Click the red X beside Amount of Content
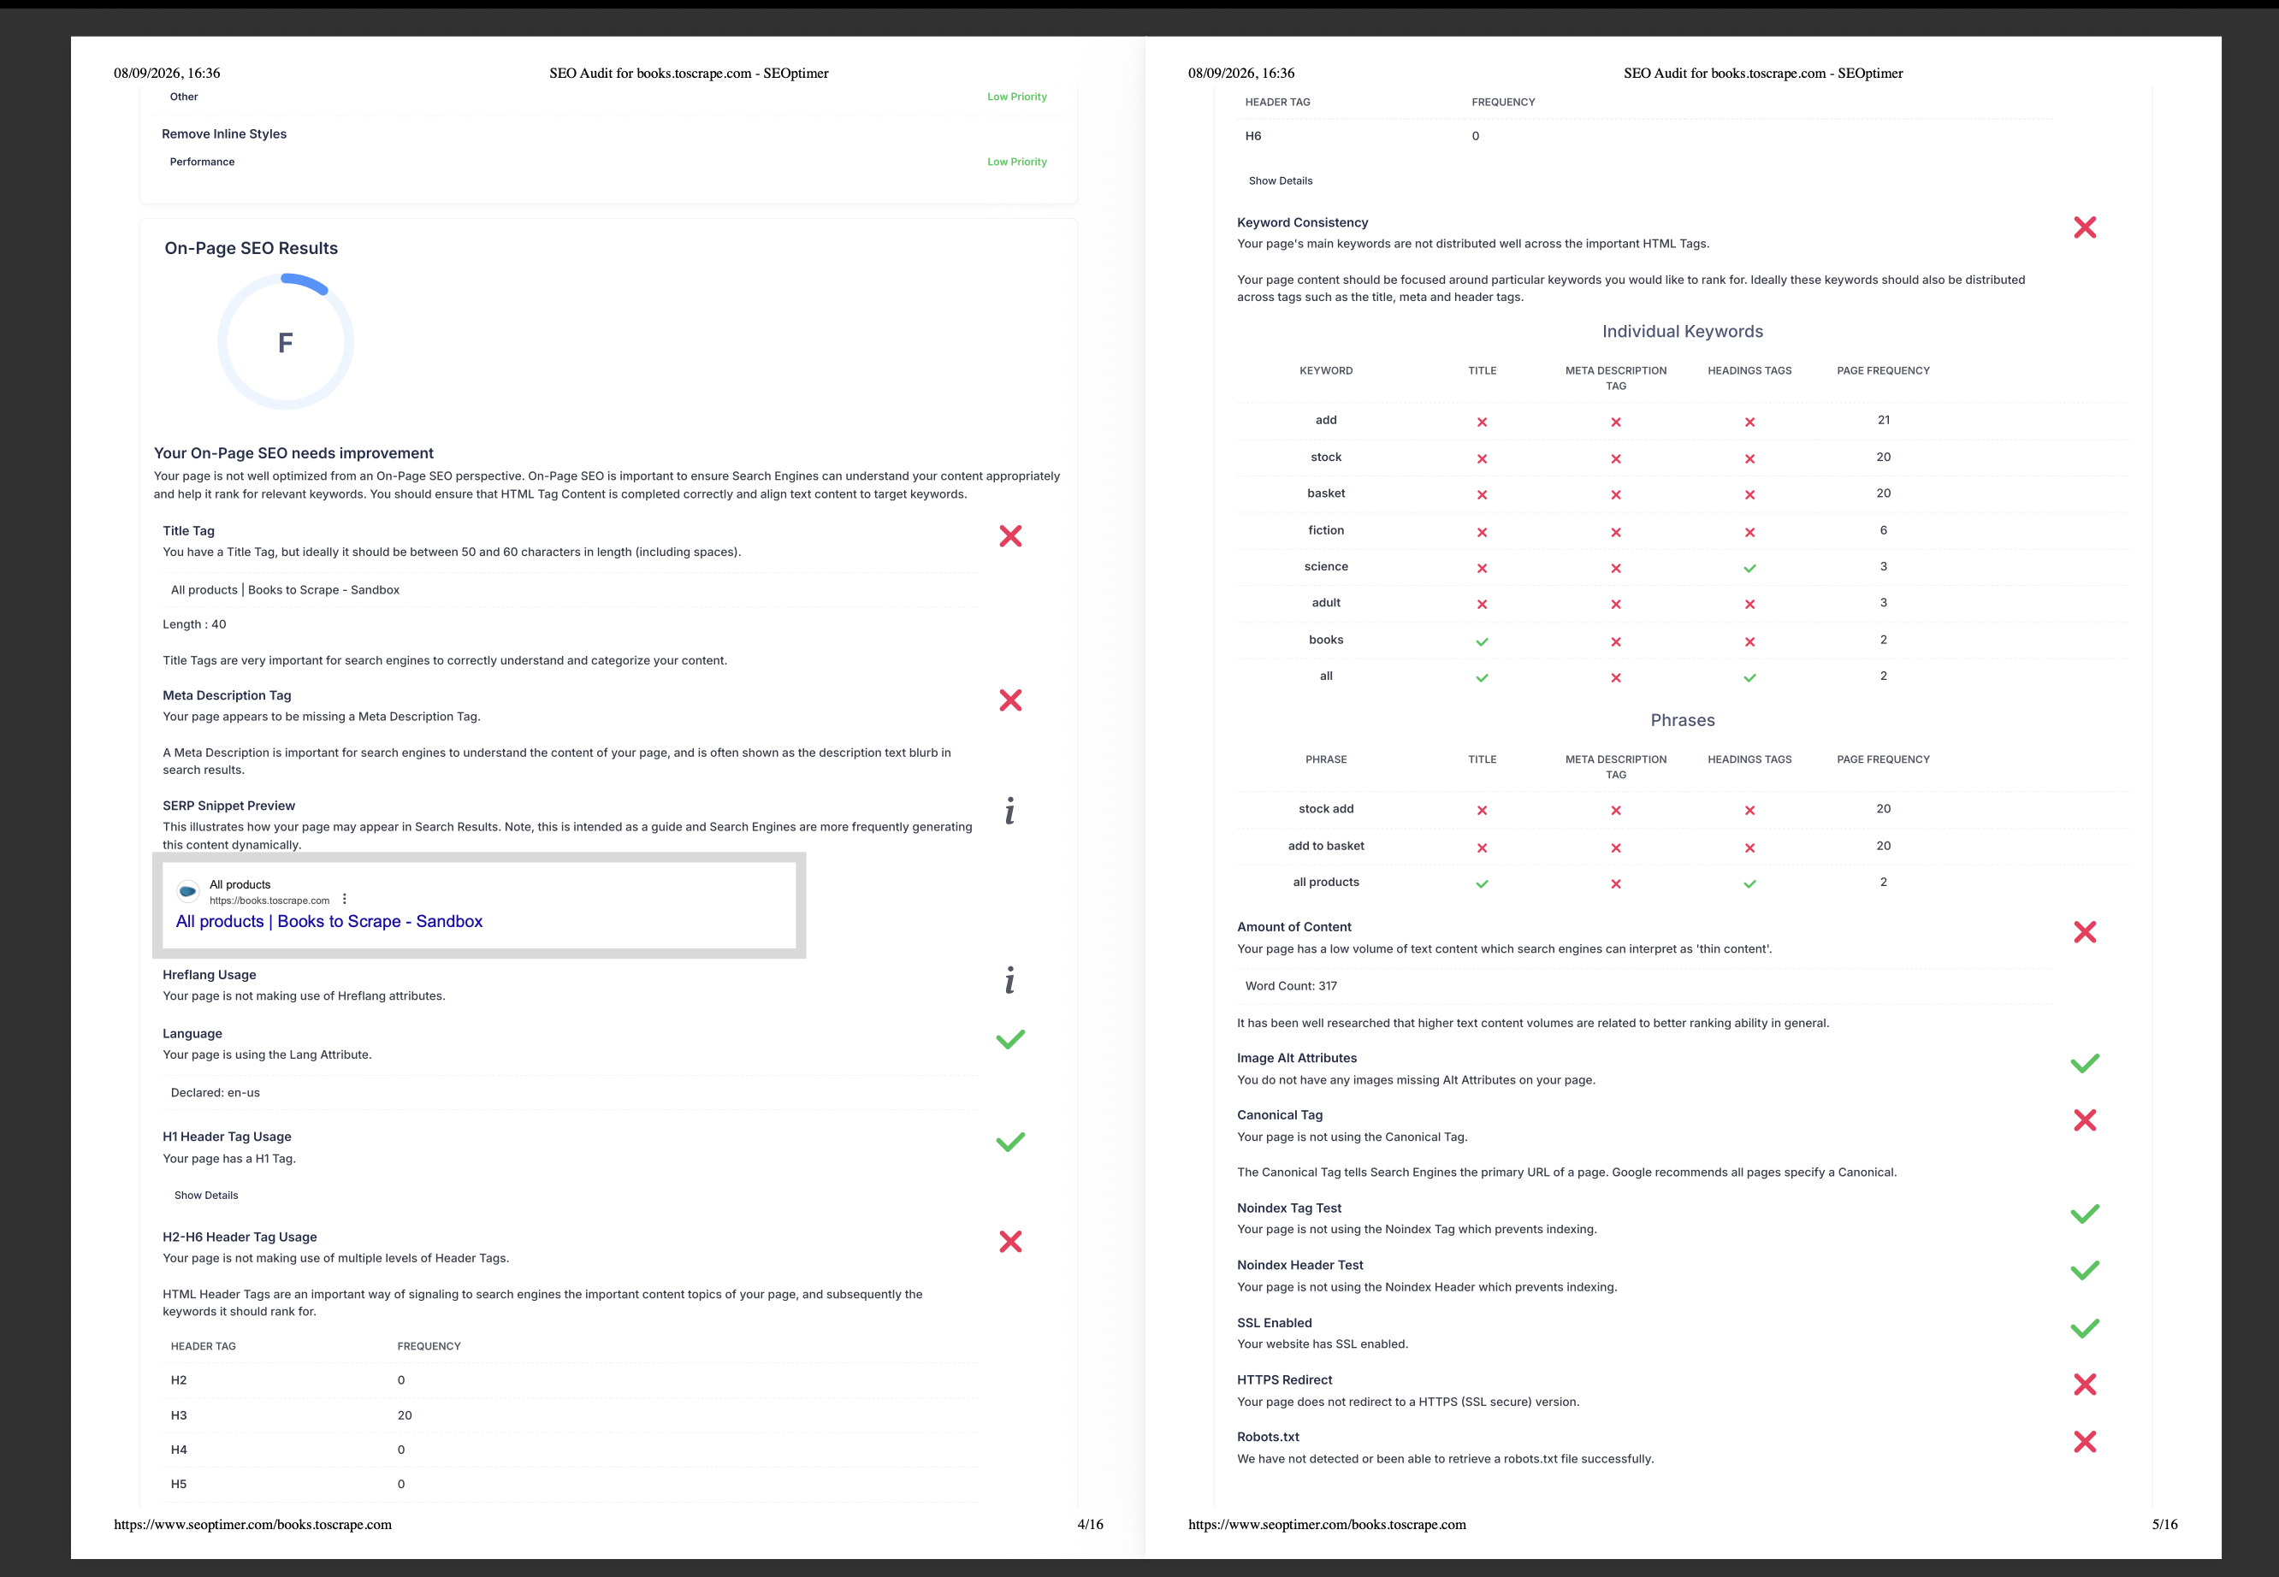The width and height of the screenshot is (2279, 1577). point(2086,932)
